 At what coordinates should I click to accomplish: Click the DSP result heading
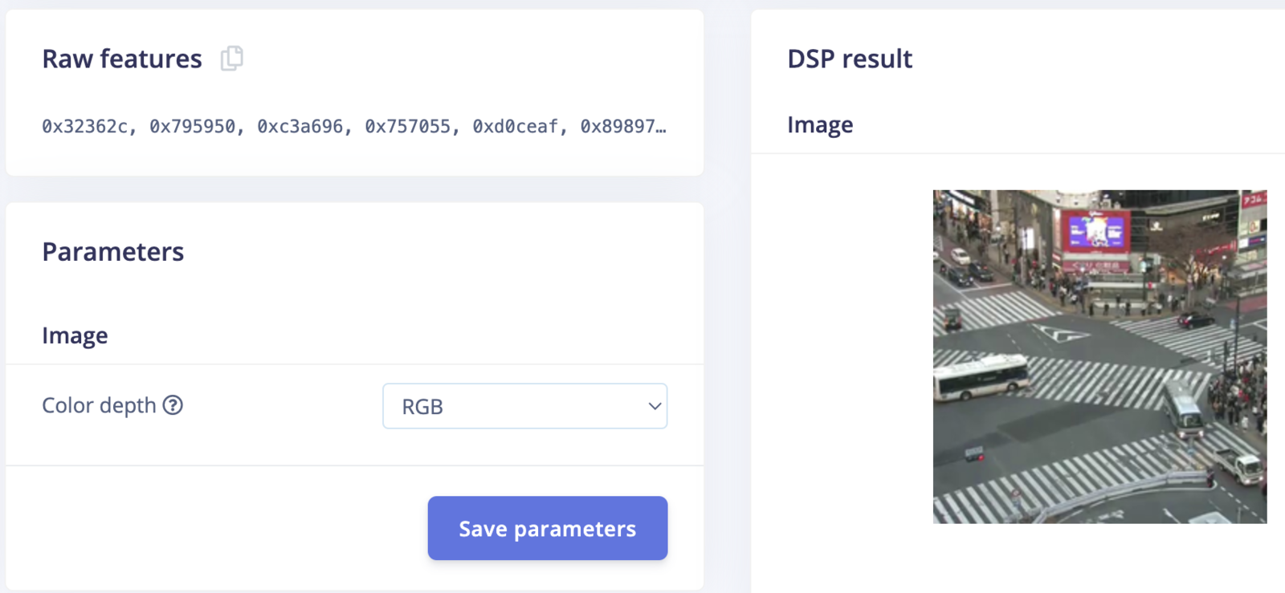pyautogui.click(x=850, y=59)
